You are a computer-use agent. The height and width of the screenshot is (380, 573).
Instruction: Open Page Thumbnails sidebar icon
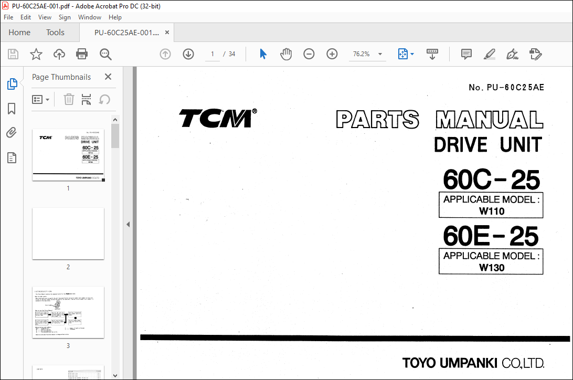click(x=12, y=83)
